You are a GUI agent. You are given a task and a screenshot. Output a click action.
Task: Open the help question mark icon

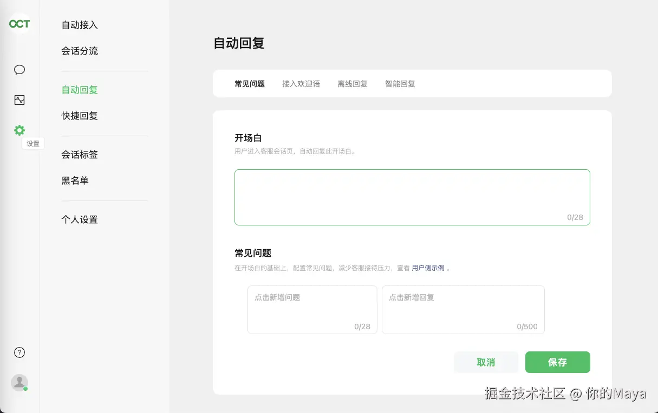point(19,352)
